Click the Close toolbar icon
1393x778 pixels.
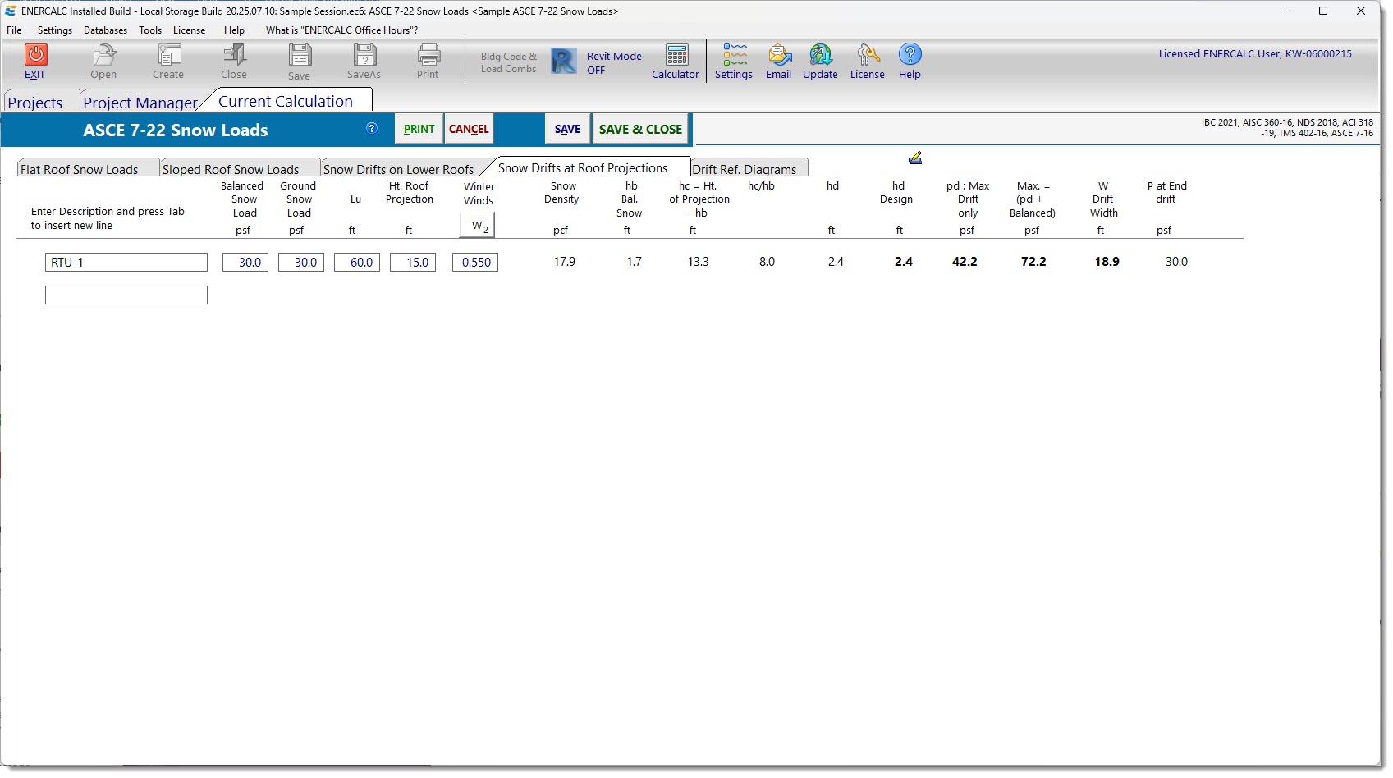(x=235, y=55)
